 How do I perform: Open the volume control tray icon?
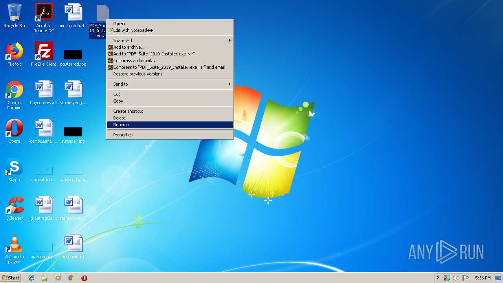tap(456, 278)
